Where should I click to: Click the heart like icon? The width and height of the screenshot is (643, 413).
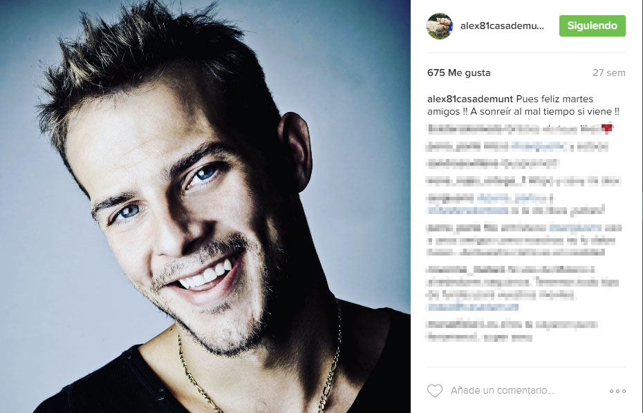click(435, 390)
